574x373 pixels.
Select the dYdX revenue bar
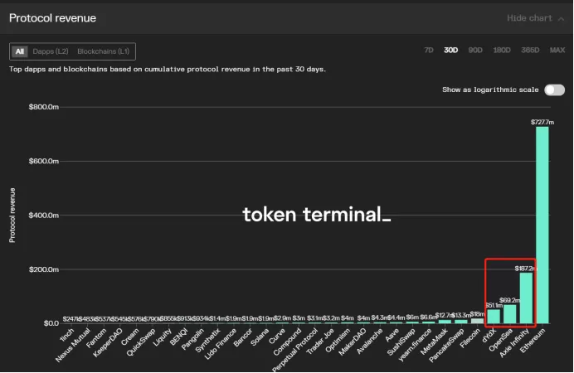(x=494, y=317)
